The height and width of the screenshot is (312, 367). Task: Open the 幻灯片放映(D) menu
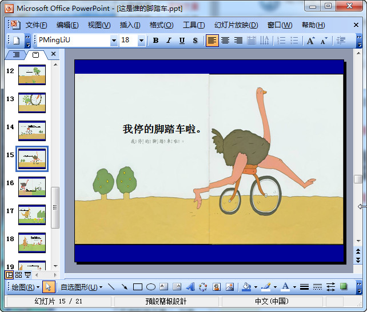point(236,25)
